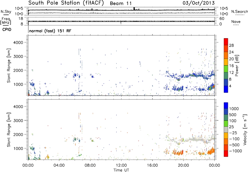The width and height of the screenshot is (248, 172).
Task: Click the 'South Pole Station (fitACF)' title
Action: tap(66, 3)
